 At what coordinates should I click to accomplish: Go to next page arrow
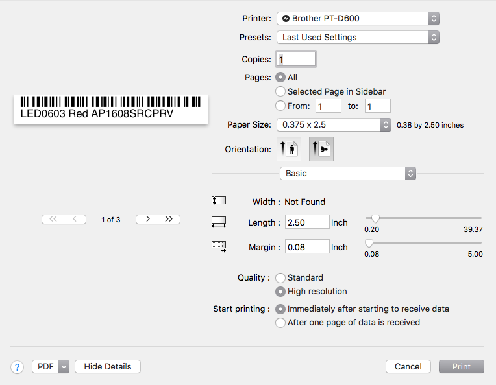pyautogui.click(x=147, y=219)
